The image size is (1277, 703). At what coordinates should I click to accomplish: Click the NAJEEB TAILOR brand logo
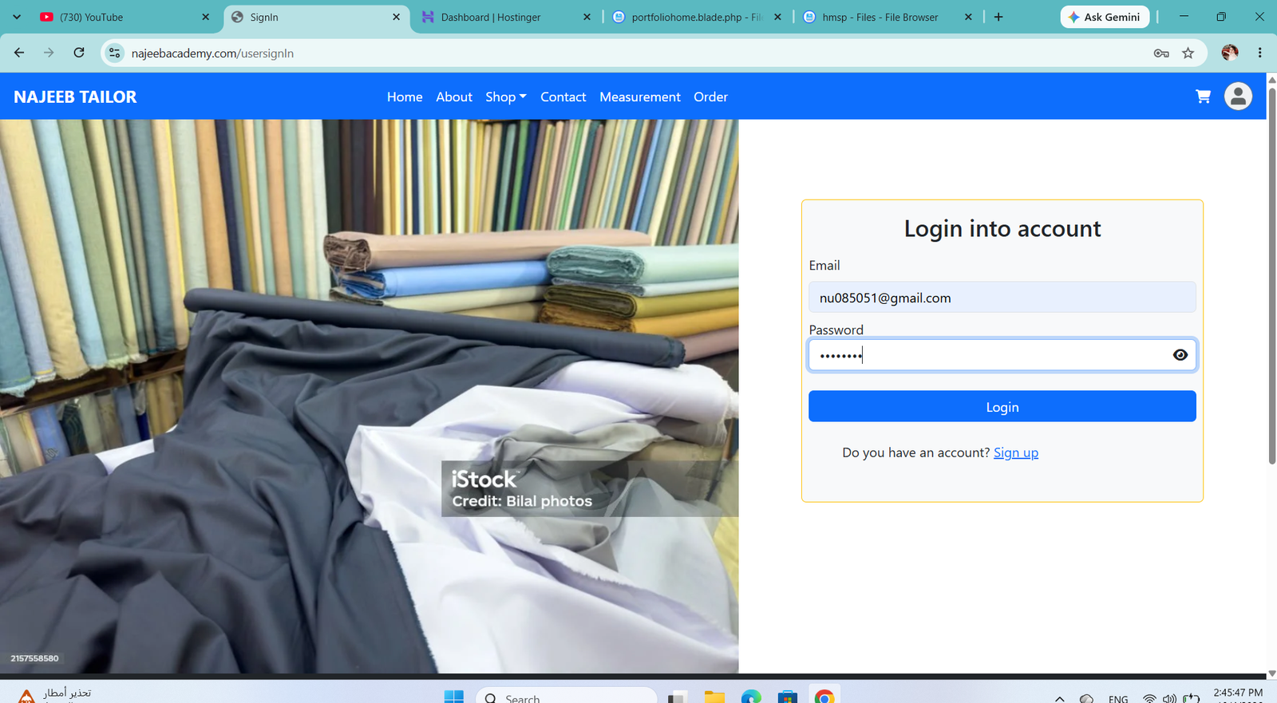(x=75, y=97)
